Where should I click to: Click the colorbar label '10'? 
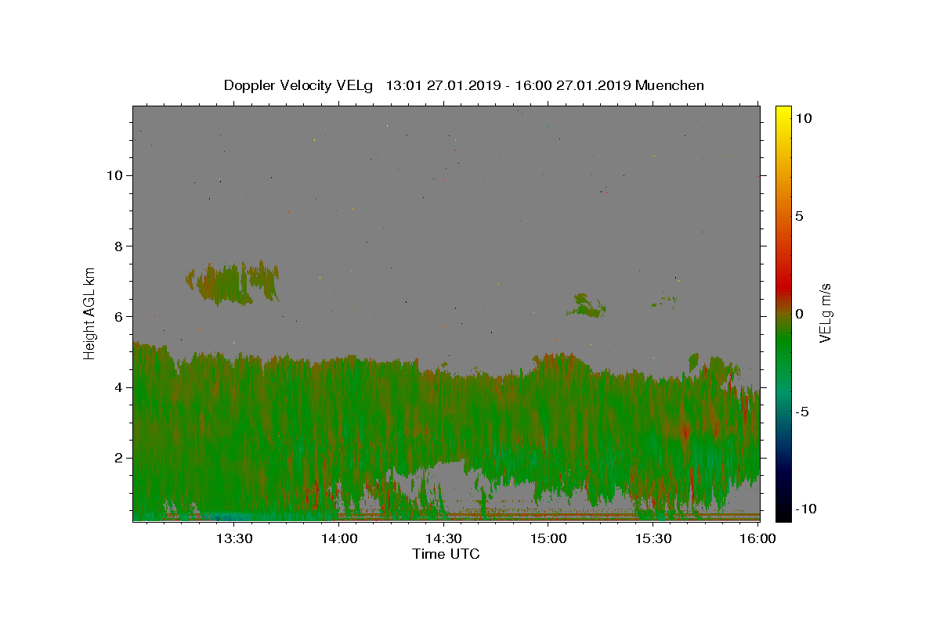click(803, 118)
